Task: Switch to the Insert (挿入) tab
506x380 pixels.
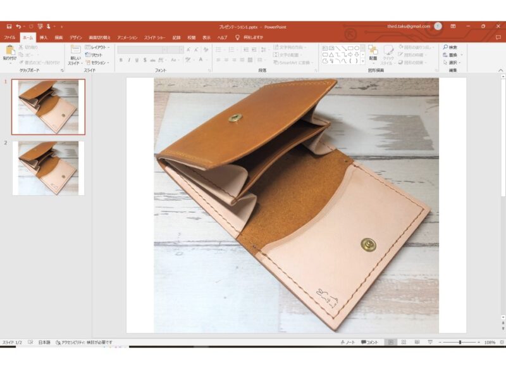Action: [x=44, y=37]
